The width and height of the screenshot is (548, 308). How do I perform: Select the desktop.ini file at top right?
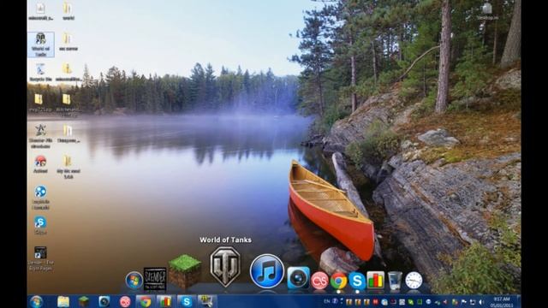click(487, 11)
